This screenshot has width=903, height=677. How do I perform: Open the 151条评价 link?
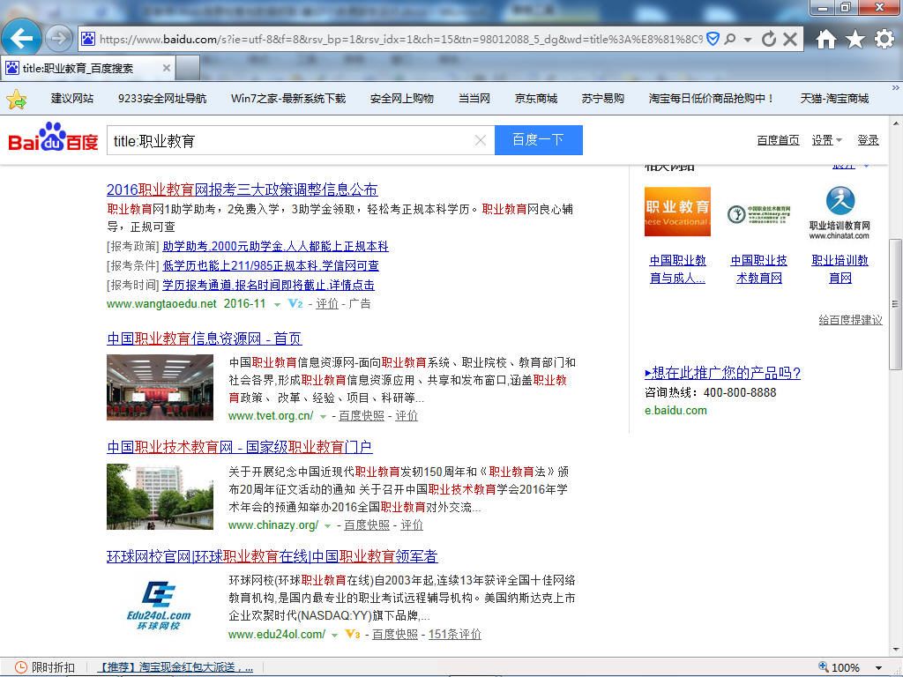[x=454, y=634]
